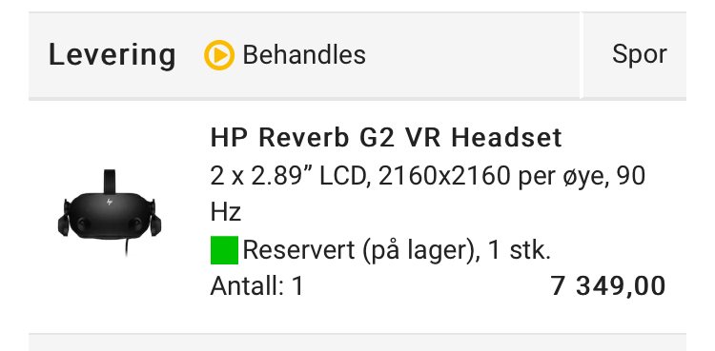Click the Behandles status label

point(304,55)
